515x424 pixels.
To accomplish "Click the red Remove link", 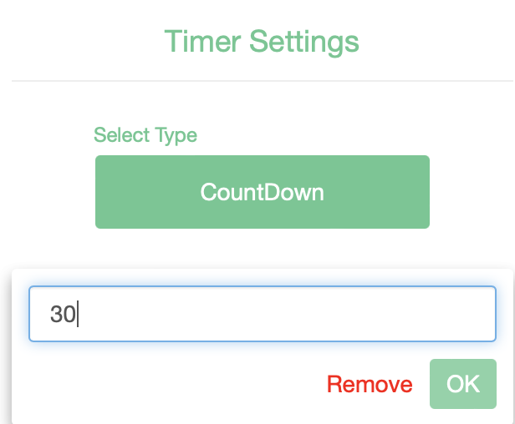I will (x=369, y=384).
